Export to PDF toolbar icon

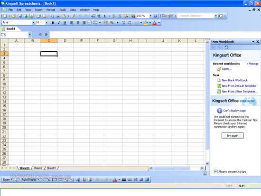click(31, 16)
